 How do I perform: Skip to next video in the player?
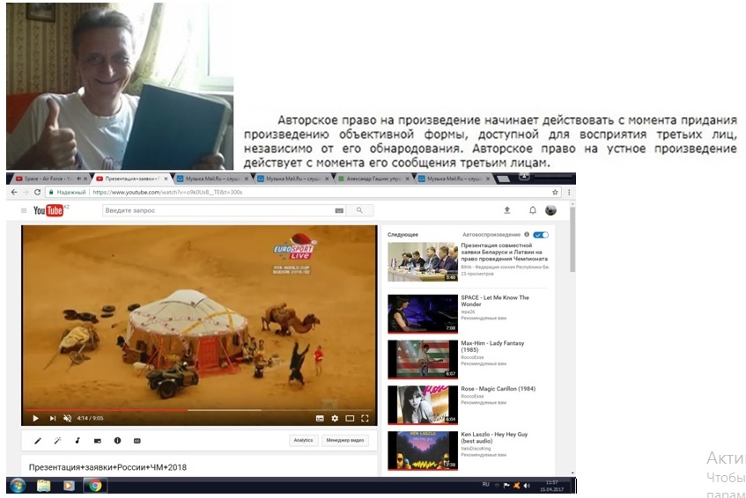coord(52,418)
